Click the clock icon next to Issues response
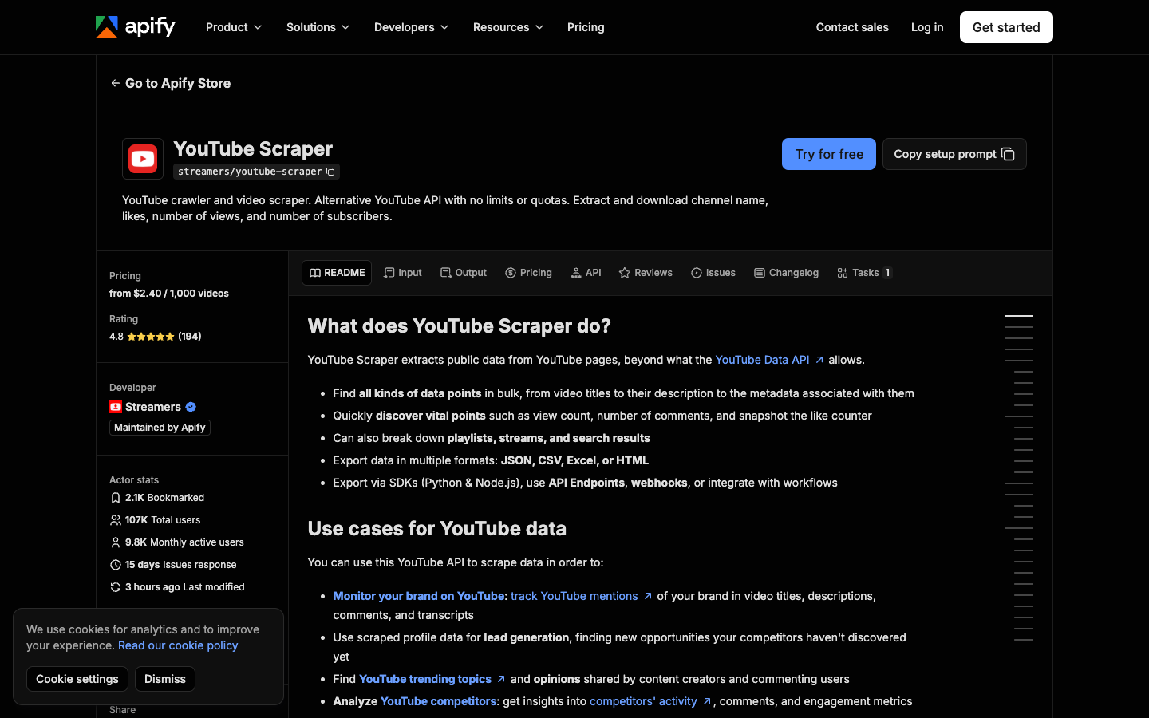This screenshot has height=718, width=1149. [116, 565]
